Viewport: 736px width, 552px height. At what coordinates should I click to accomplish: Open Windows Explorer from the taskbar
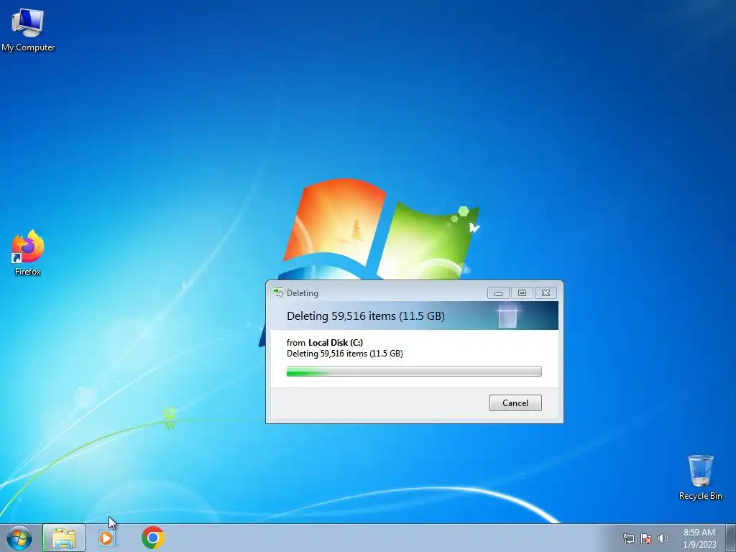pos(64,538)
